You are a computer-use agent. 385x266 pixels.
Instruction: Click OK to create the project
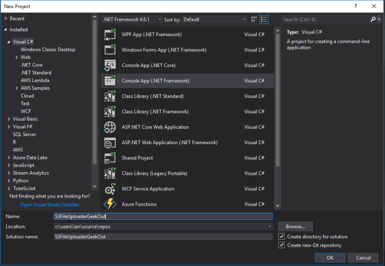pos(330,257)
